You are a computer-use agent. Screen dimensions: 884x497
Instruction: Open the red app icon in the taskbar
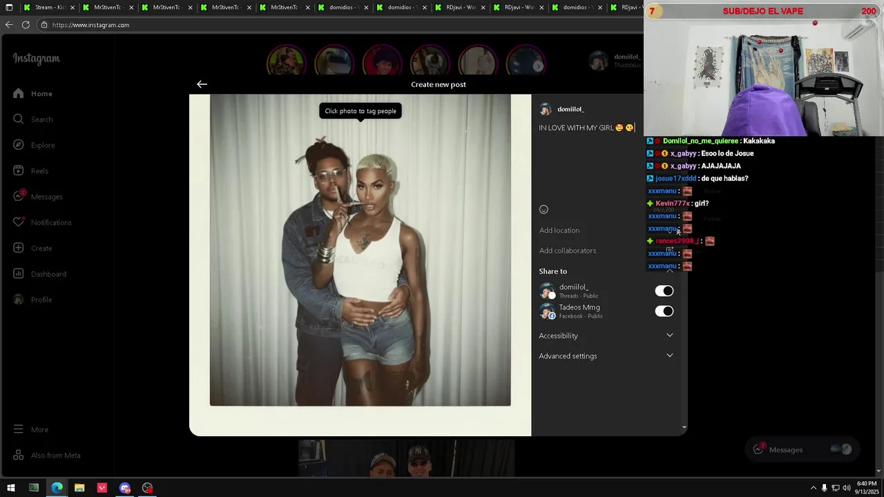pos(102,488)
